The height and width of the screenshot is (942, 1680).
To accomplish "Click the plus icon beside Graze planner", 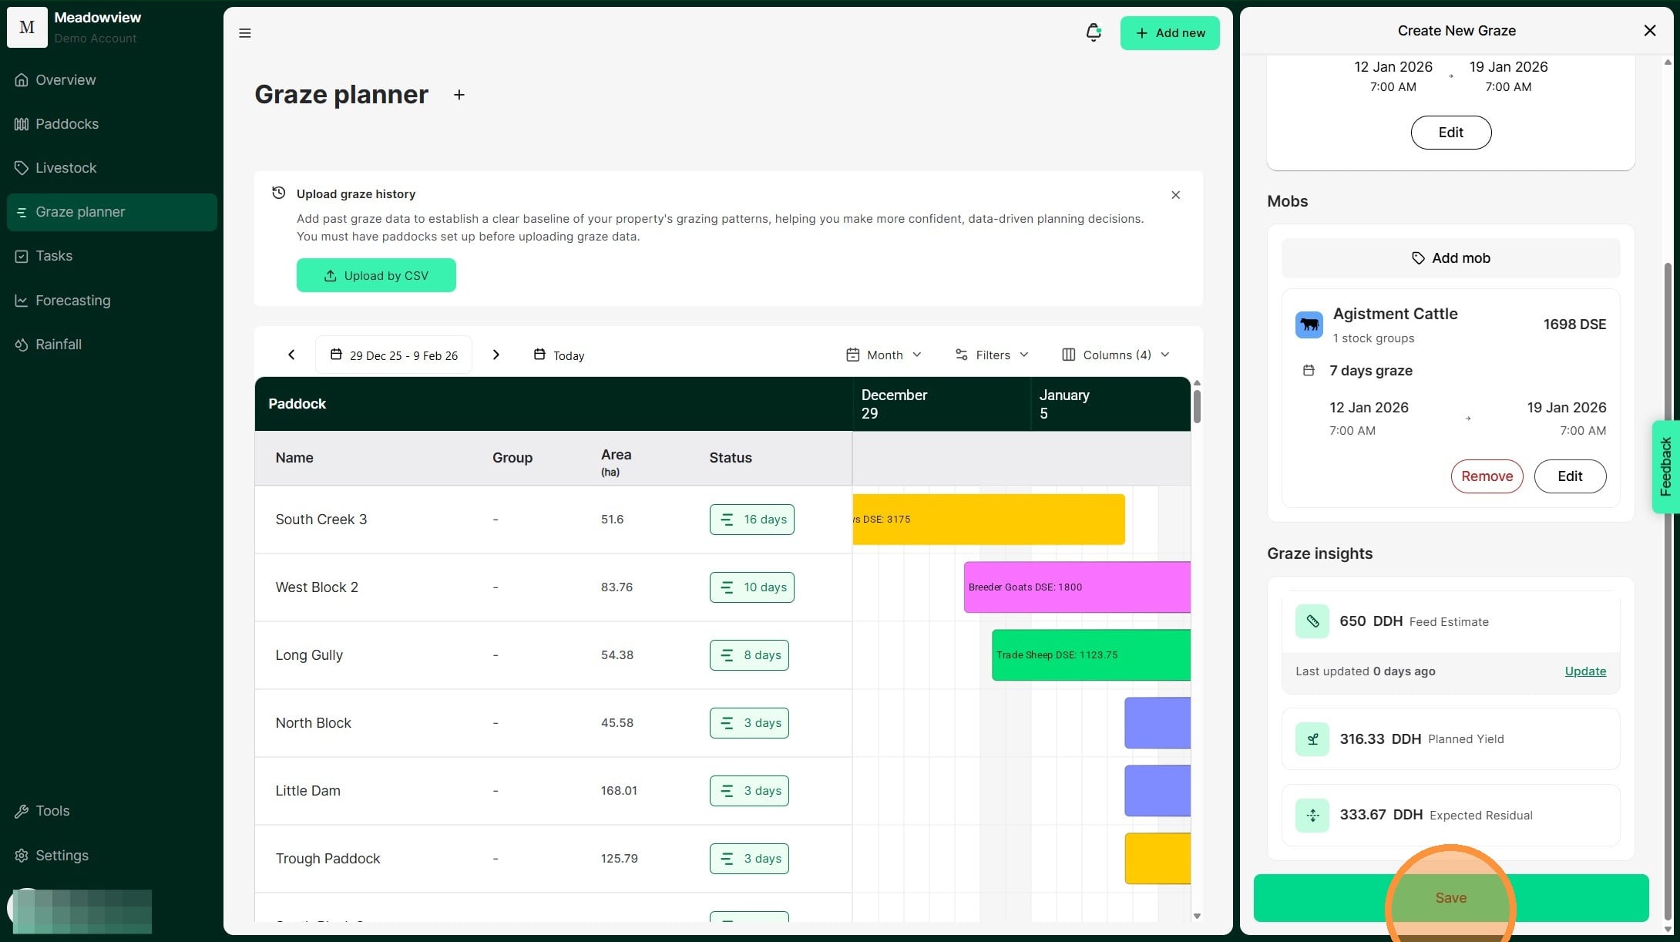I will tap(459, 95).
